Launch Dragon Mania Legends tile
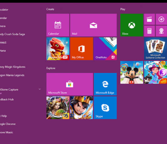Image resolution: width=167 pixels, height=144 pixels. coord(58,49)
